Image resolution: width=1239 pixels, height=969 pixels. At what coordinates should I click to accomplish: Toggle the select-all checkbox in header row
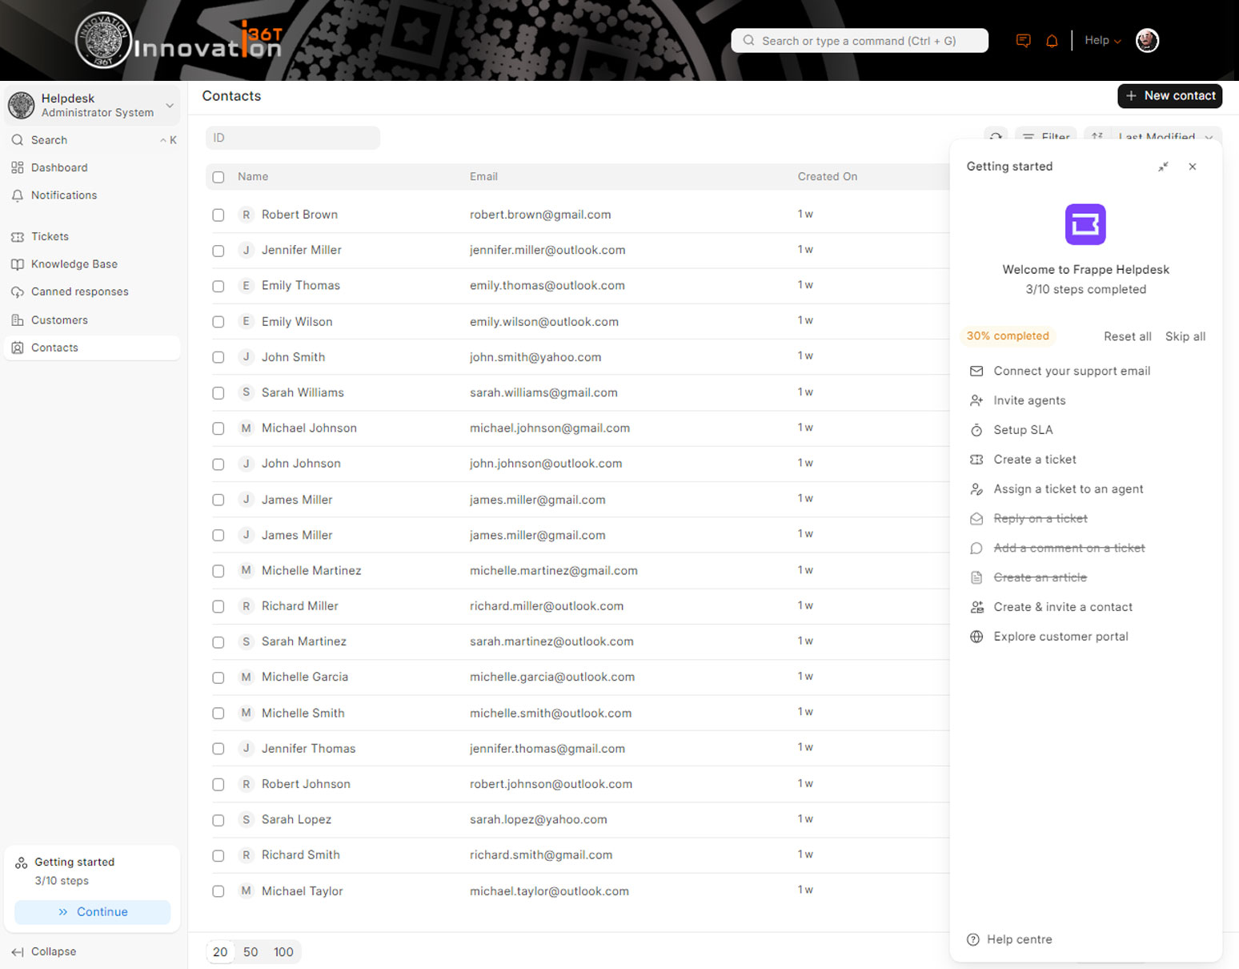[x=219, y=177]
